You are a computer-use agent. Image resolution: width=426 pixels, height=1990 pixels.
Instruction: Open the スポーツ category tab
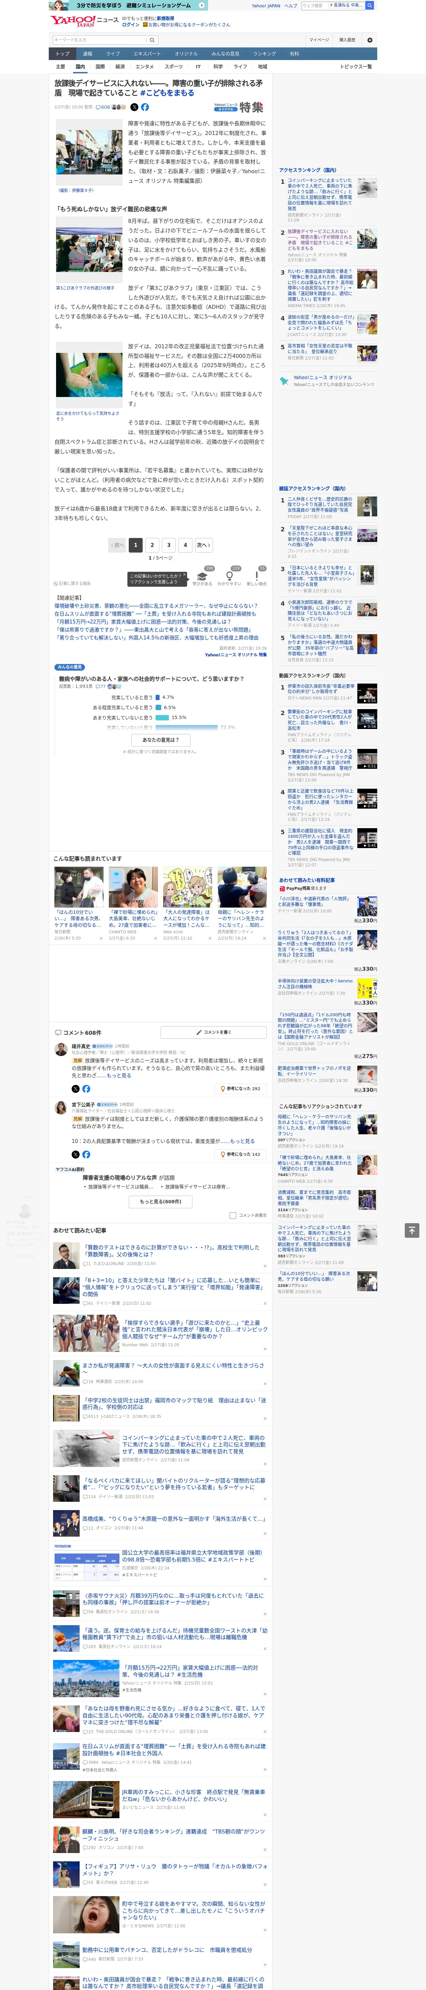click(174, 66)
